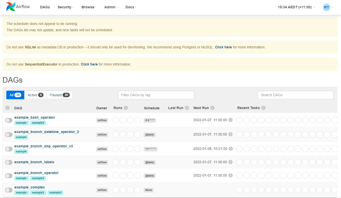
Task: Toggle the example_branch_labels DAG on
Action: [x=9, y=162]
